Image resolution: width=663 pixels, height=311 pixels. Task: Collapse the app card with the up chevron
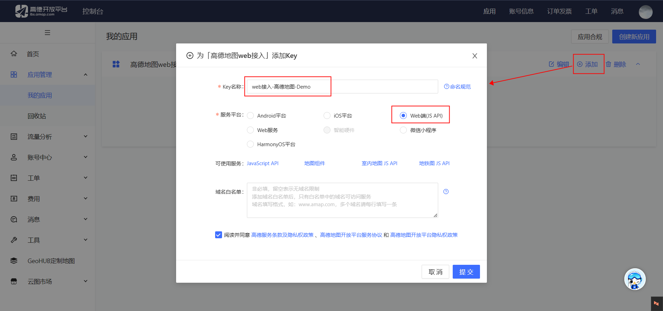click(638, 64)
